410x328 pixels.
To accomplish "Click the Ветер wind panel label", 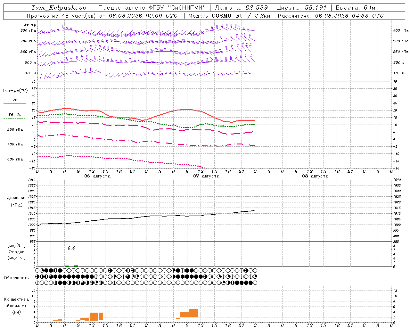I will [x=30, y=24].
